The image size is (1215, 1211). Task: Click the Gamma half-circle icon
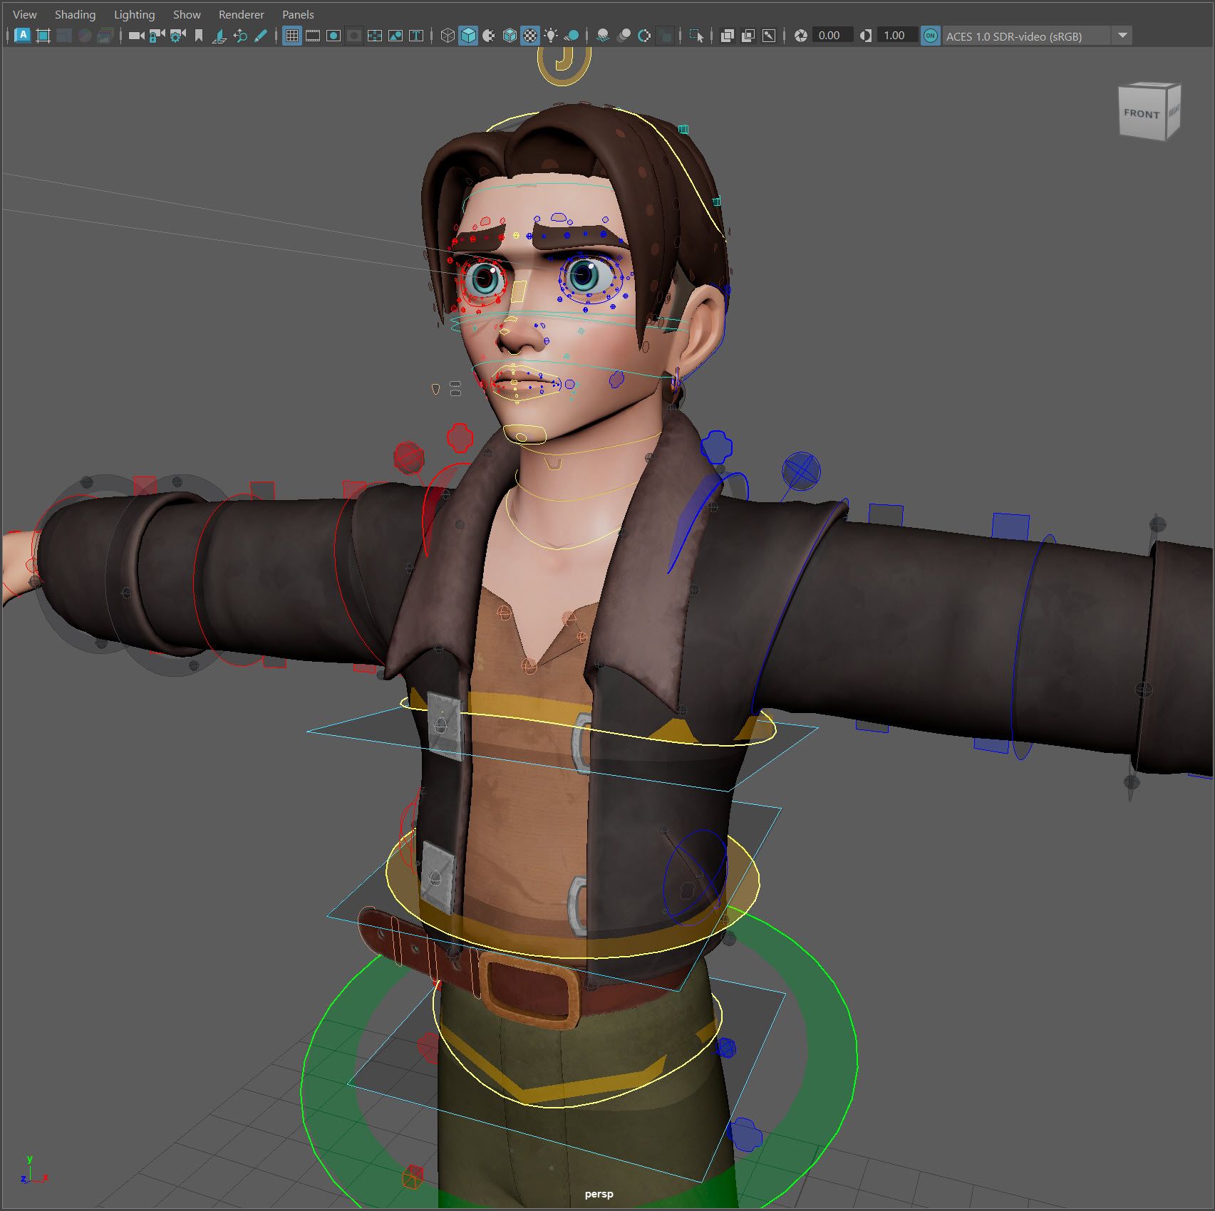[866, 35]
